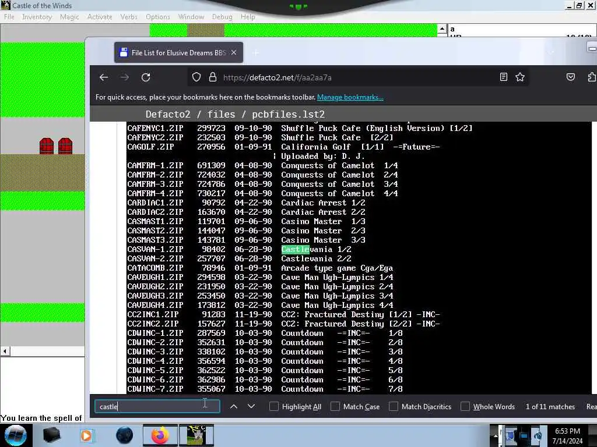Viewport: 597px width, 447px height.
Task: Open the Help menu
Action: coord(248,17)
